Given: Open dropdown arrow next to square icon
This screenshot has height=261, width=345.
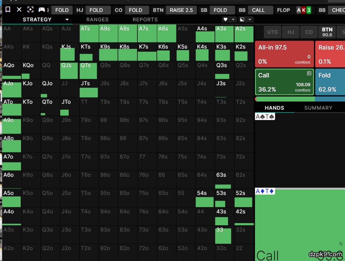Looking at the screenshot, I should coord(250,19).
